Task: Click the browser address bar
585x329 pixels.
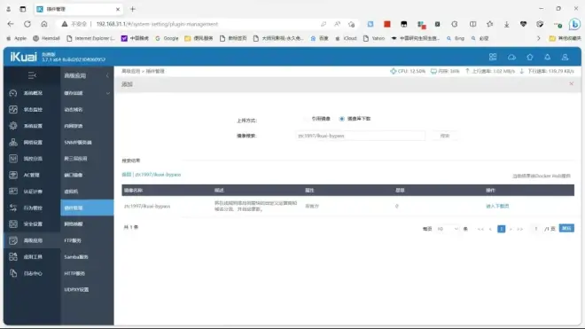Action: pyautogui.click(x=207, y=24)
